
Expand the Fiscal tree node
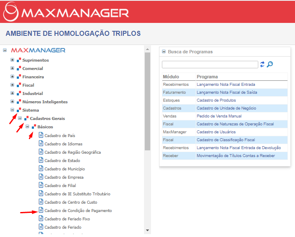12,85
